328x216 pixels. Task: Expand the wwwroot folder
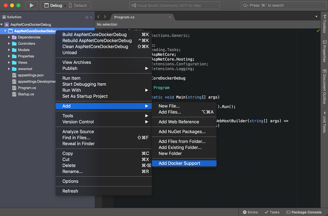click(x=9, y=69)
